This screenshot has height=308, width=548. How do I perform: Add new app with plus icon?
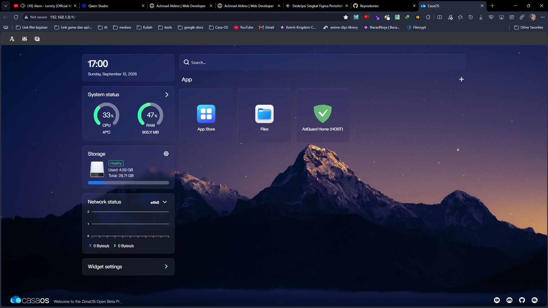pyautogui.click(x=461, y=79)
